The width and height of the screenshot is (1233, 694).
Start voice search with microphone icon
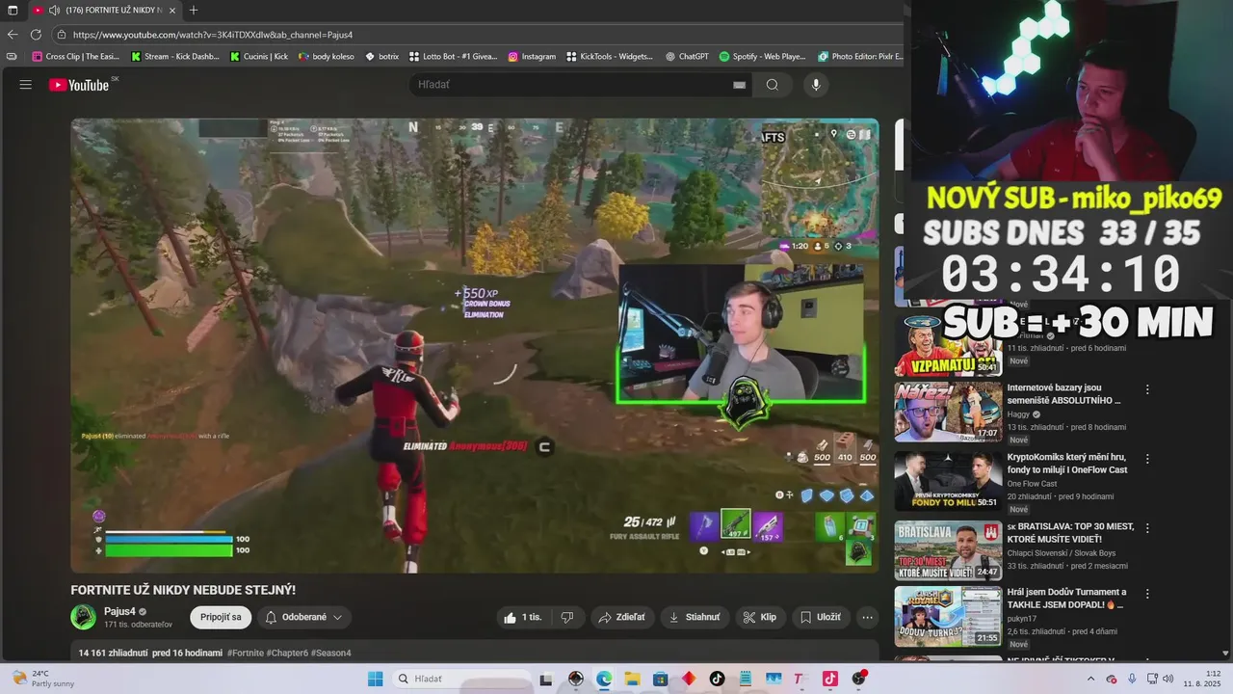click(816, 85)
